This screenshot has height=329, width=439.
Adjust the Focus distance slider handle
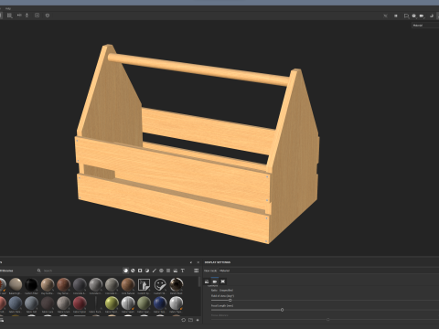pyautogui.click(x=328, y=320)
